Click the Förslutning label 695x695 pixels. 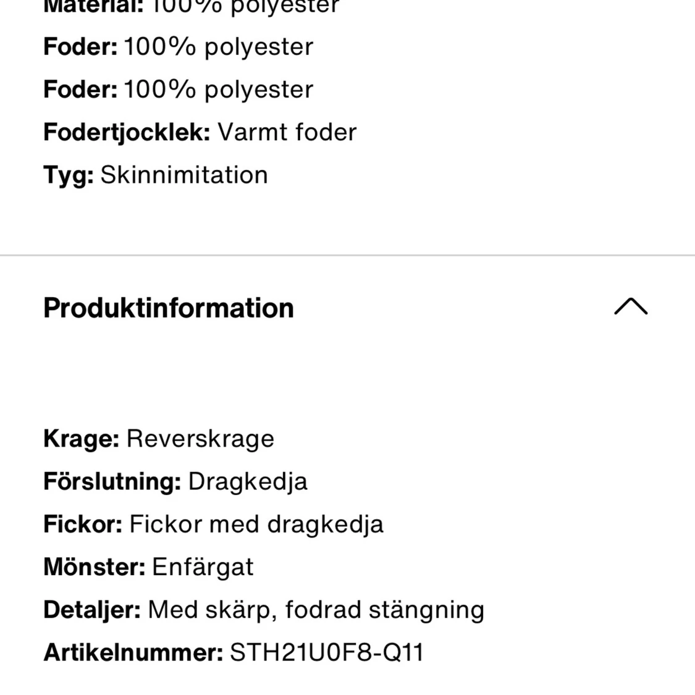(112, 482)
